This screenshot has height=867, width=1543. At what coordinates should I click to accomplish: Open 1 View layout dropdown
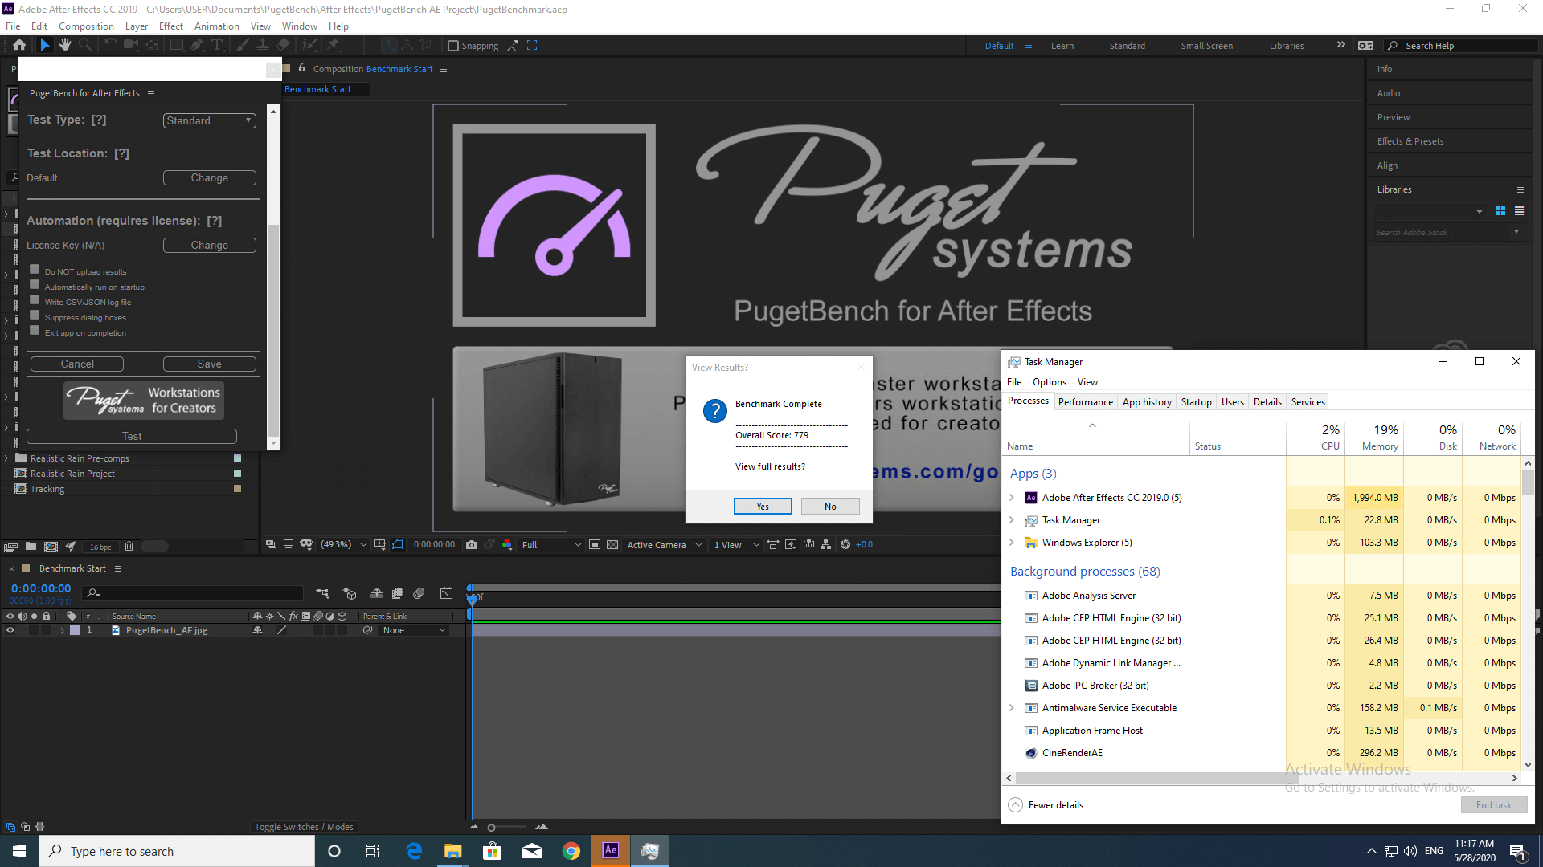tap(736, 545)
